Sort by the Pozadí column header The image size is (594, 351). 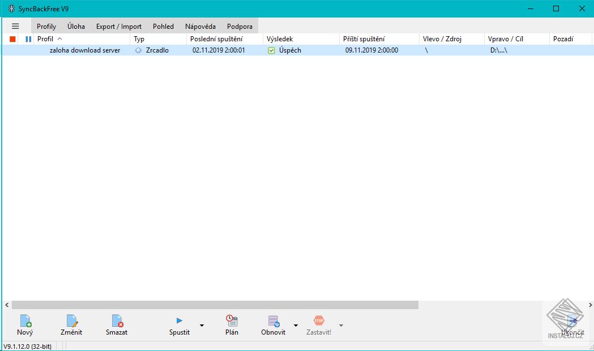coord(571,39)
